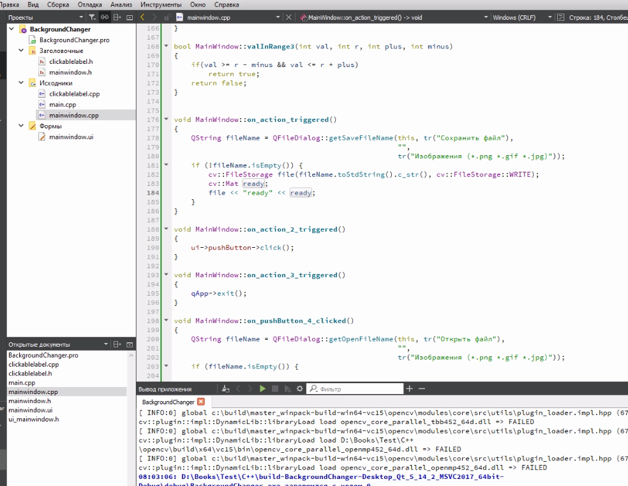
Task: Close the BackgroundChanger output tab
Action: 201,402
